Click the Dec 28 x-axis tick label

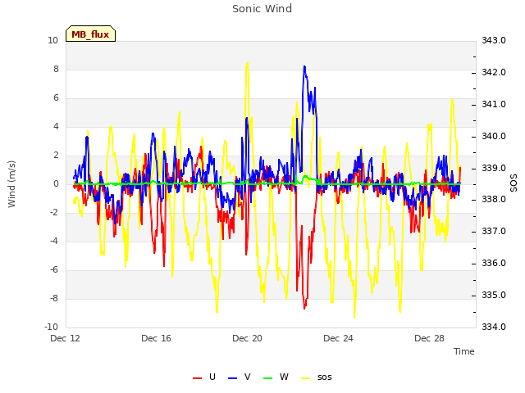pos(430,338)
